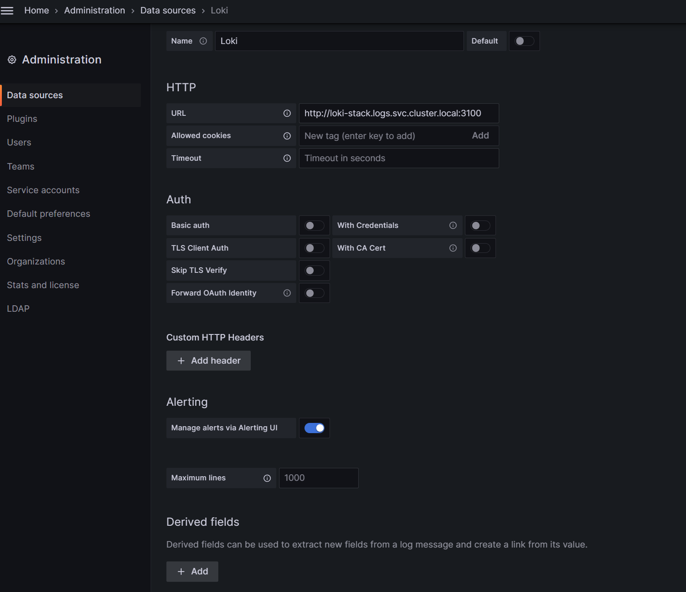Image resolution: width=686 pixels, height=592 pixels.
Task: Open the hamburger navigation menu
Action: point(7,10)
